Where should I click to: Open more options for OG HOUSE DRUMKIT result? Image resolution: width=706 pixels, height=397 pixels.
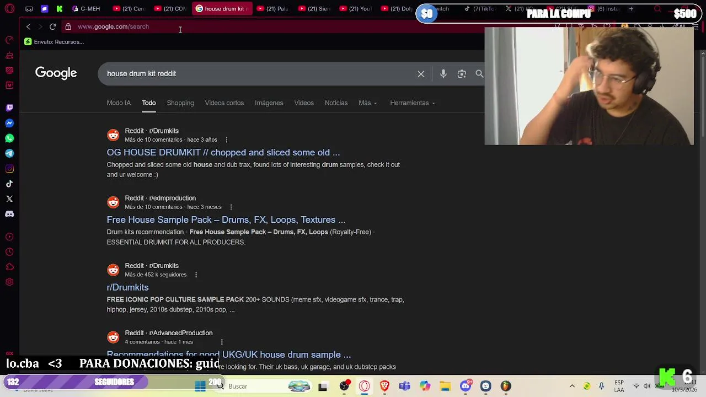tap(226, 140)
